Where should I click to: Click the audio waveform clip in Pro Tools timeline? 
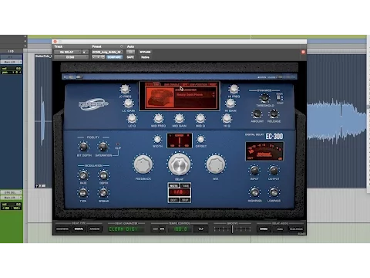tap(337, 120)
